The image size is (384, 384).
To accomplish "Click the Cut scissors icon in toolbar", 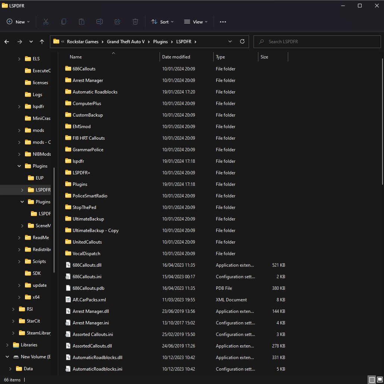I will 46,22.
